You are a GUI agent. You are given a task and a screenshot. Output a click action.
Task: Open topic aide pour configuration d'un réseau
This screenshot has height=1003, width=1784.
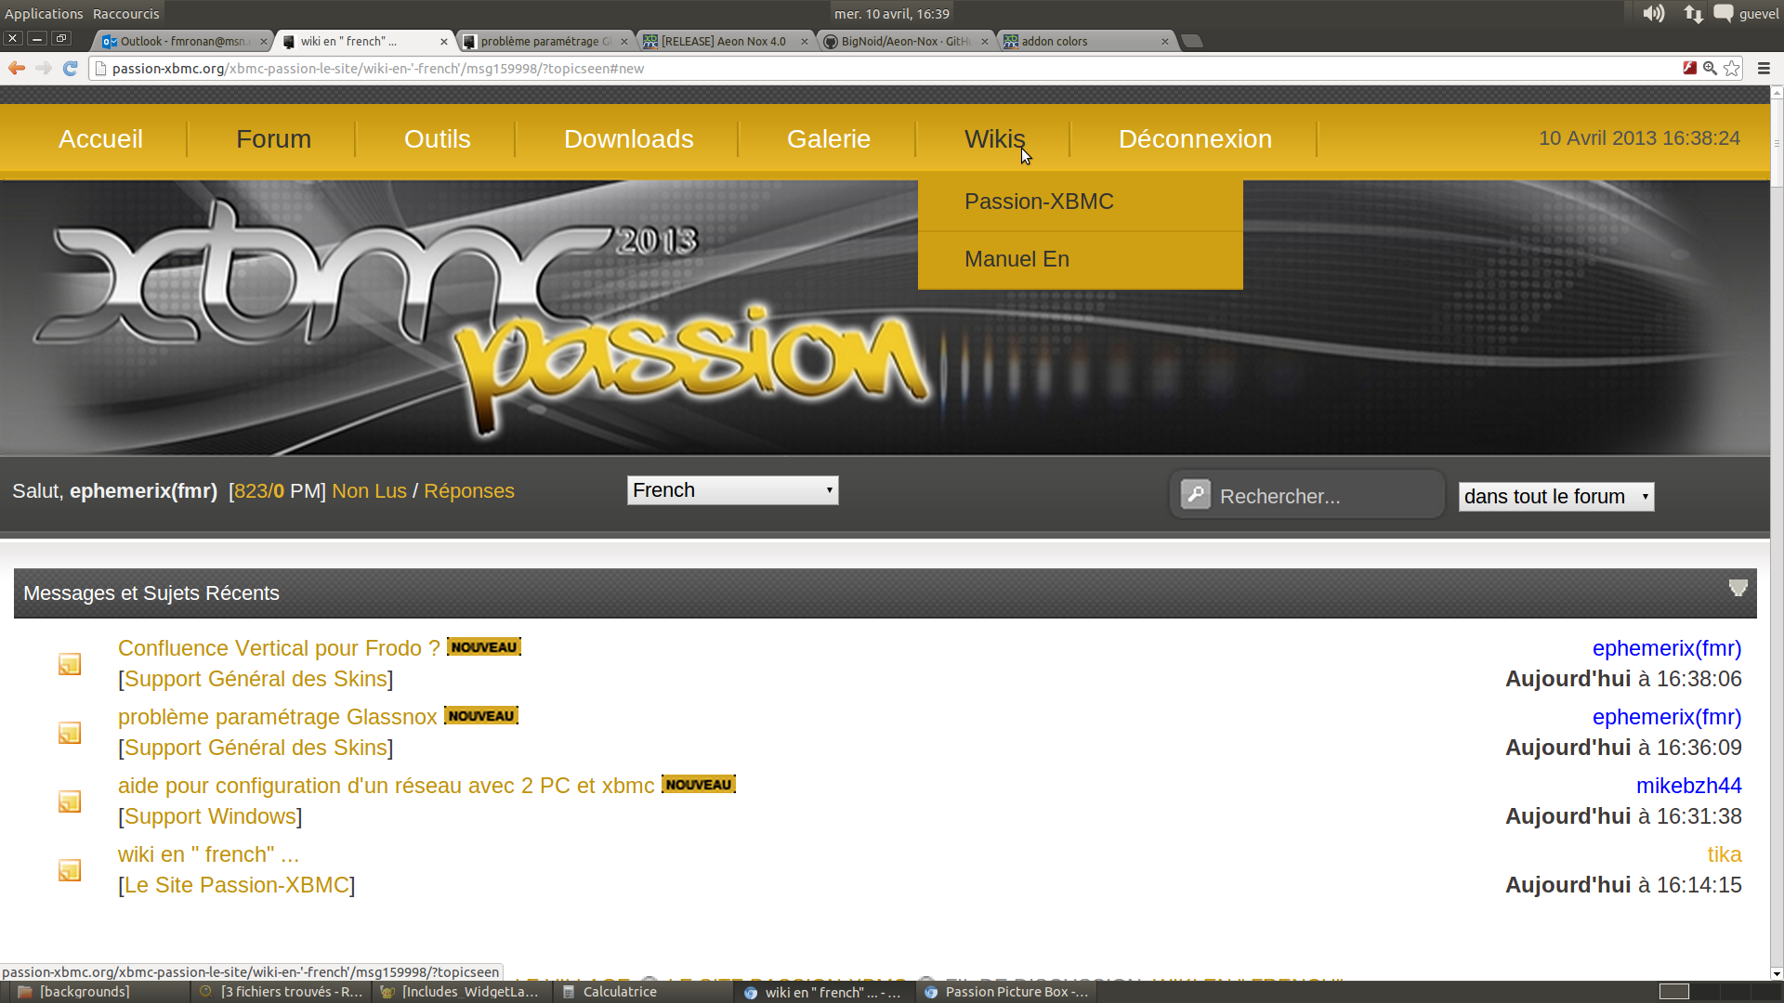point(386,786)
